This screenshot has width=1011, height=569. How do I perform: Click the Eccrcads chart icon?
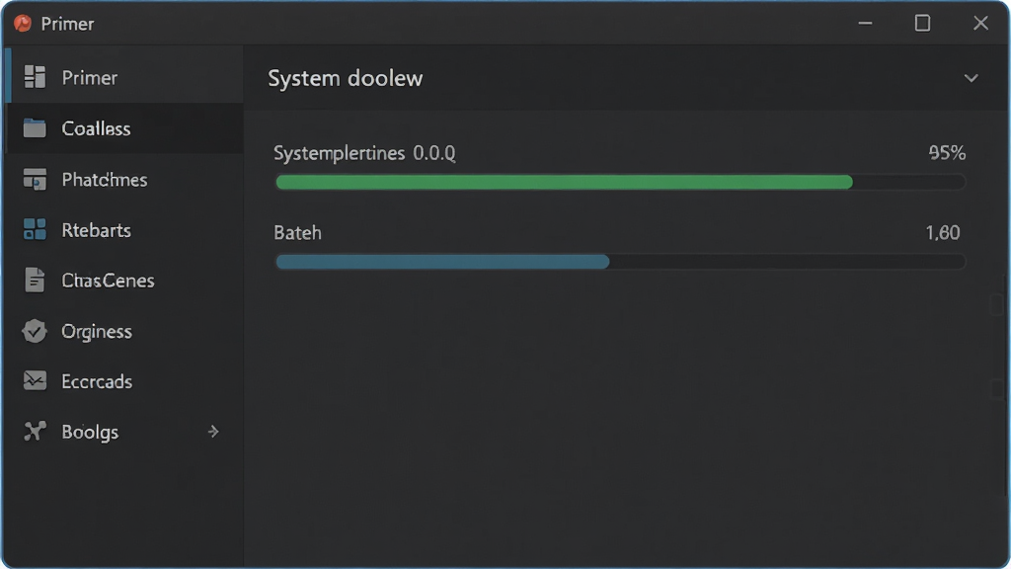[x=35, y=380]
